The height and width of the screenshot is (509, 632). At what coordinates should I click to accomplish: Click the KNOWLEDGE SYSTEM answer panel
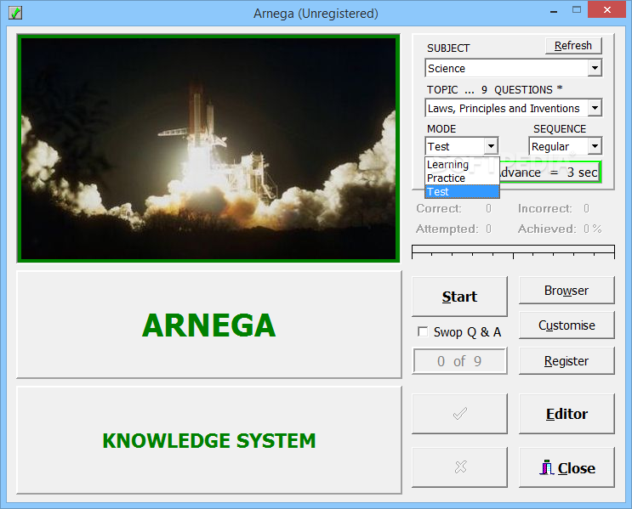pos(208,440)
